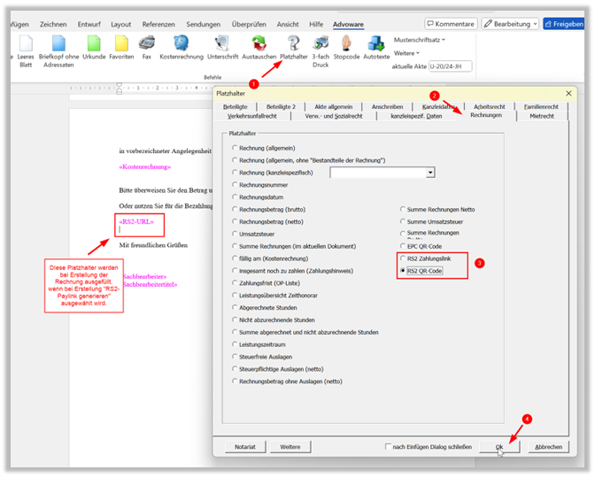
Task: Select Summe Rechnungen Netto radio button
Action: (403, 209)
